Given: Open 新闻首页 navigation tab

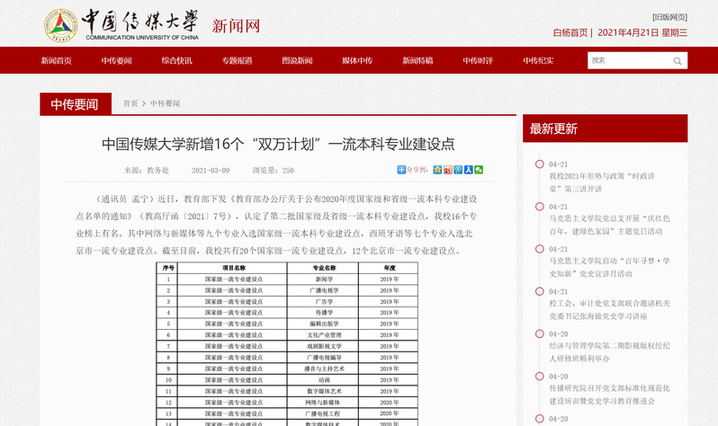Looking at the screenshot, I should (x=56, y=60).
